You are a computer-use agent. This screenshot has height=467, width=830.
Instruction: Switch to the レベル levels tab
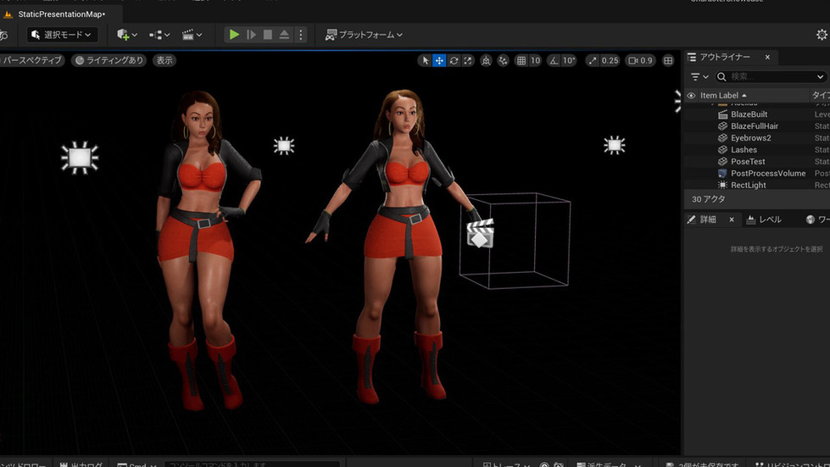(764, 220)
